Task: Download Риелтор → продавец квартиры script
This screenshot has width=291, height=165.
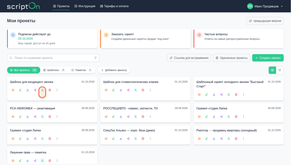Action: (x=214, y=139)
